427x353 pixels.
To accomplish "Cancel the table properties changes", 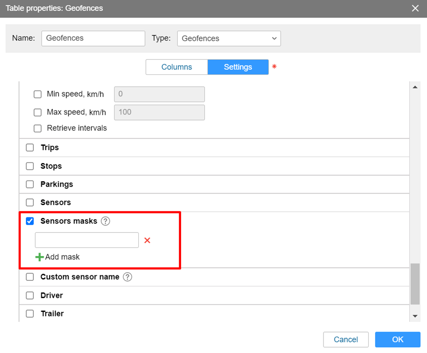I will pyautogui.click(x=345, y=339).
